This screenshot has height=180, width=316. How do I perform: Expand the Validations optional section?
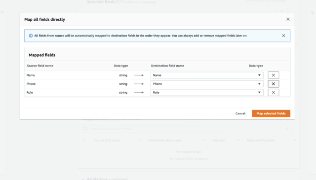(x=83, y=179)
